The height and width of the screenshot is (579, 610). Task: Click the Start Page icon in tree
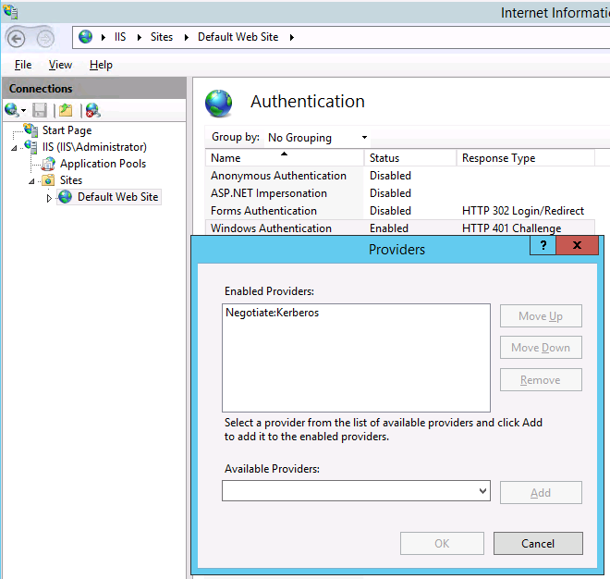click(x=30, y=130)
